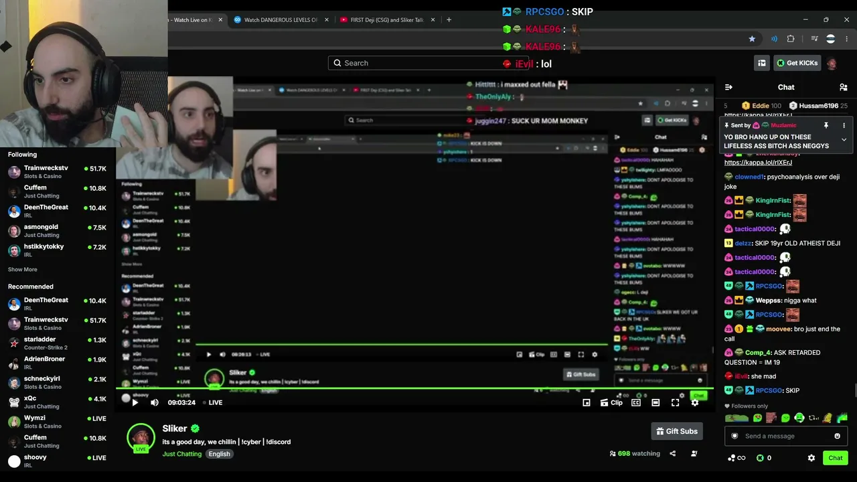The width and height of the screenshot is (857, 482).
Task: Open pinned message three-dot menu
Action: 844,125
